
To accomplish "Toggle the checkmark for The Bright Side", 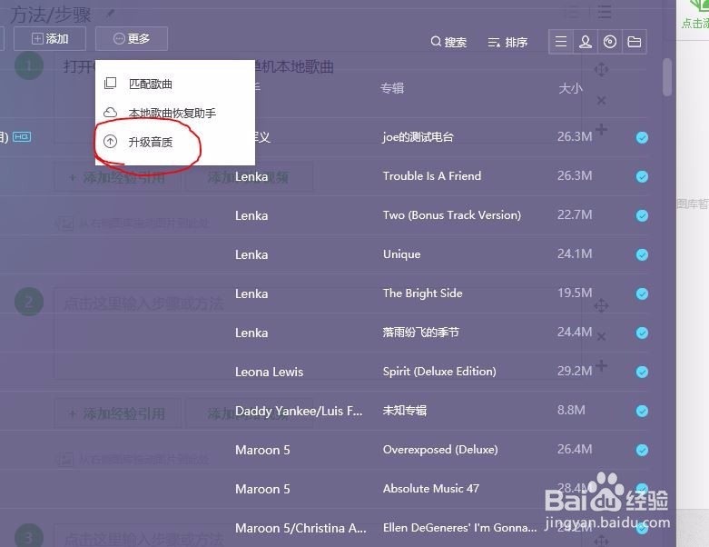I will click(642, 293).
